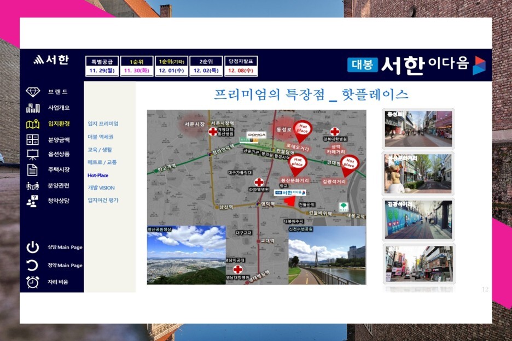The image size is (512, 341).
Task: Click the 자리 비움 button
Action: pos(58,281)
